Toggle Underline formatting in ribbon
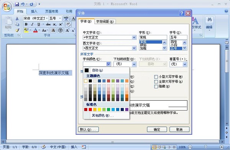 (39, 24)
